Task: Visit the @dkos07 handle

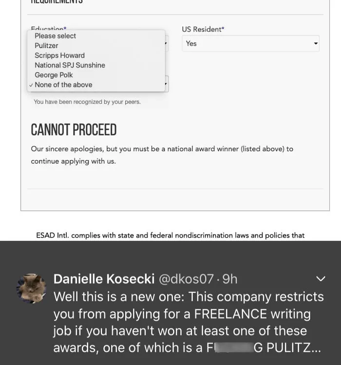Action: [186, 279]
